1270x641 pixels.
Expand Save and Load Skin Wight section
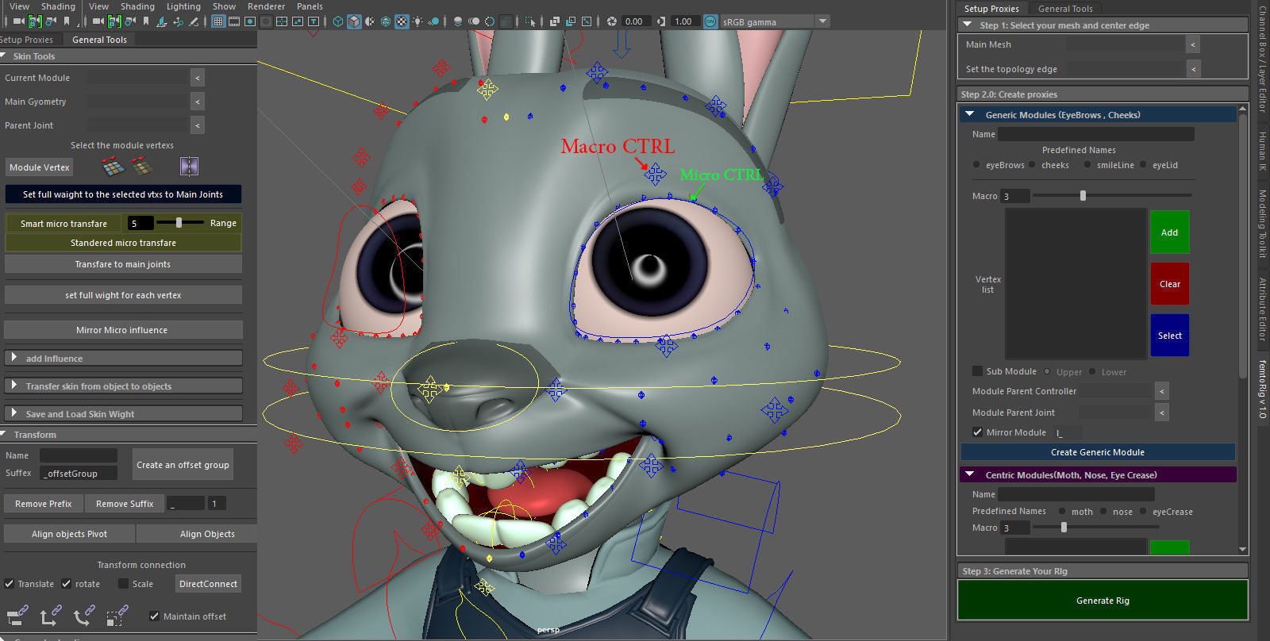click(123, 414)
